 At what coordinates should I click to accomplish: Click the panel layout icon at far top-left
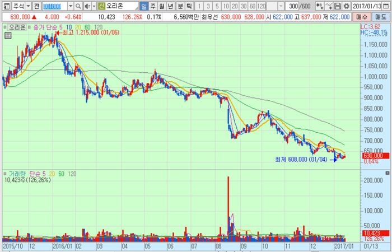pyautogui.click(x=5, y=6)
